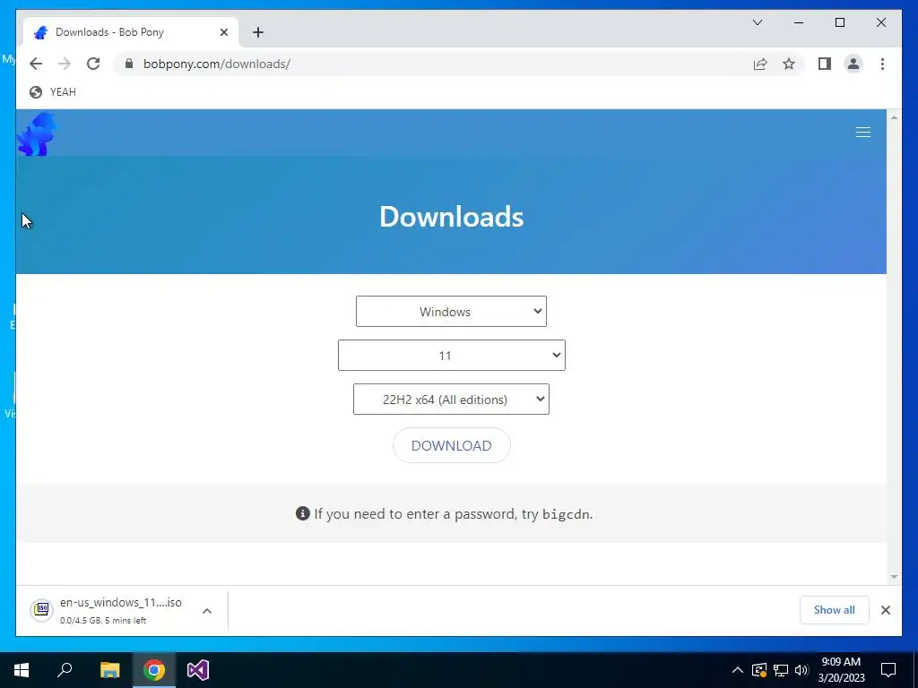Open the notification center icon

[888, 670]
